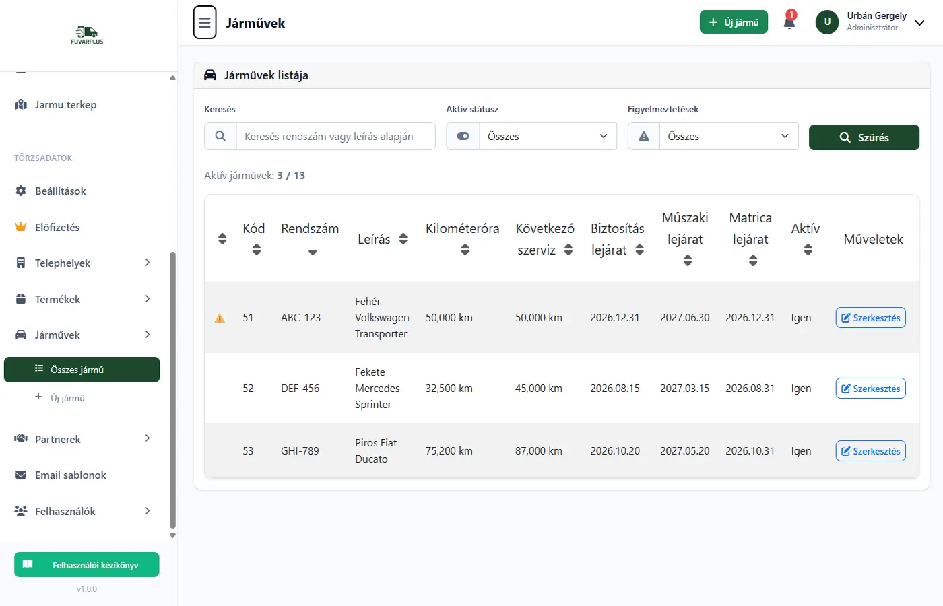Click the hamburger menu toggle icon
Screen dimensions: 943x606
205,22
